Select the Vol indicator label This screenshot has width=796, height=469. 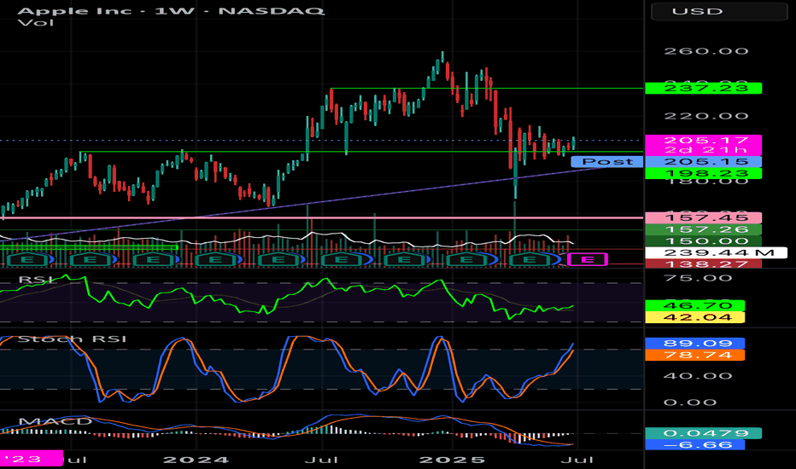click(x=36, y=23)
